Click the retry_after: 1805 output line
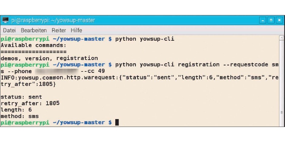 30,103
